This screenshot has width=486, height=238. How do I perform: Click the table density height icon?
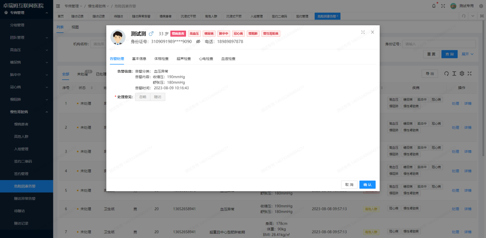(x=454, y=74)
